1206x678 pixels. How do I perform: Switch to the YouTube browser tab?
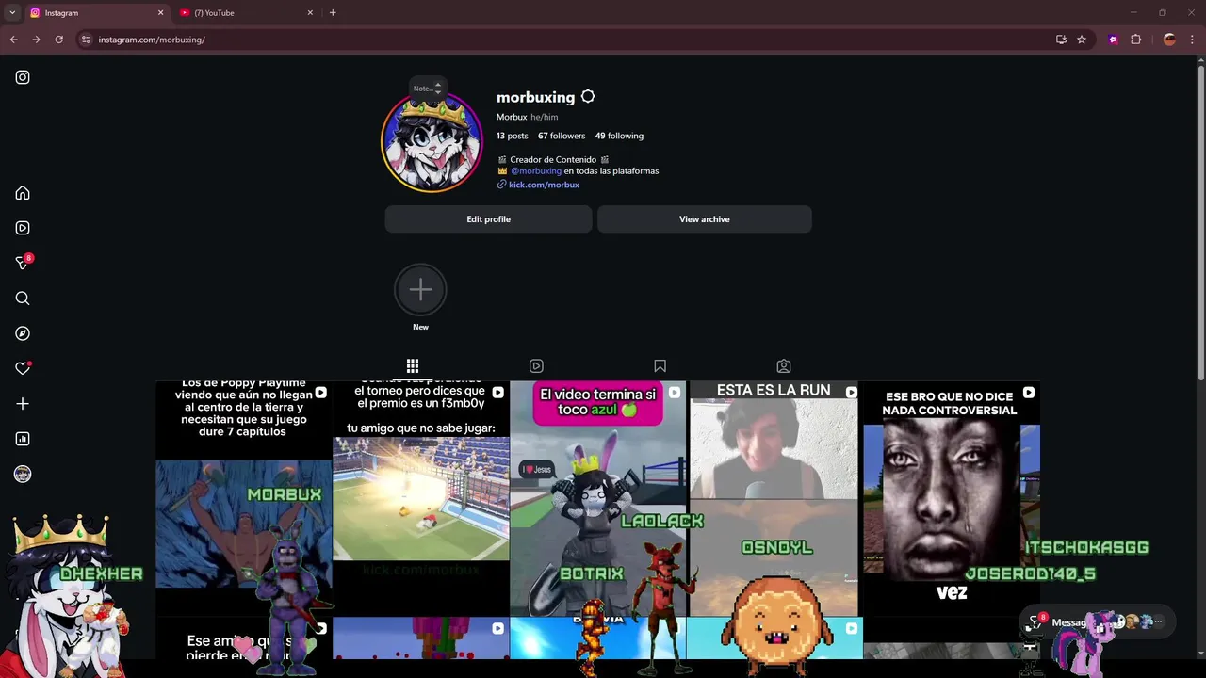245,13
